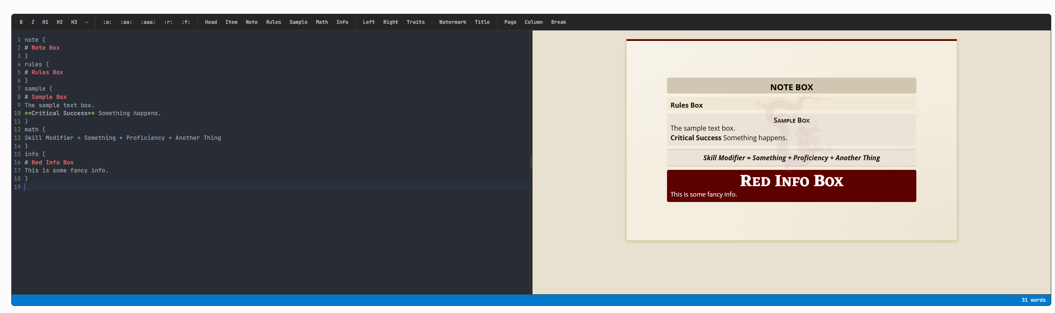
Task: Click the 'sample (' line in the editor
Action: tap(38, 89)
